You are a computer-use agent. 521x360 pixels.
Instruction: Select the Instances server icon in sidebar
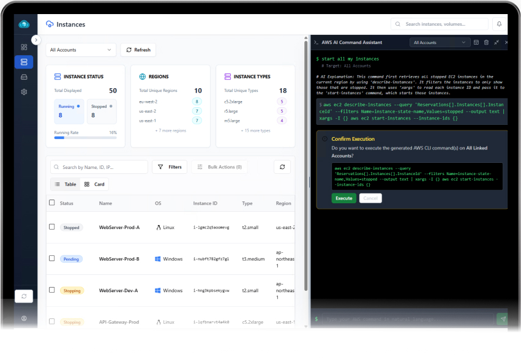(24, 62)
